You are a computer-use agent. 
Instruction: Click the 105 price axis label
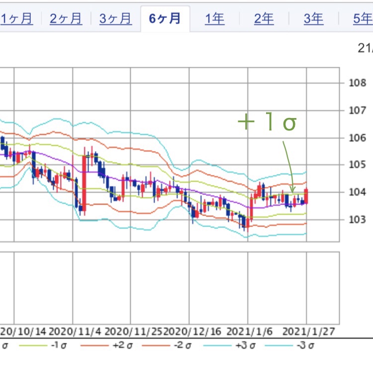[357, 164]
